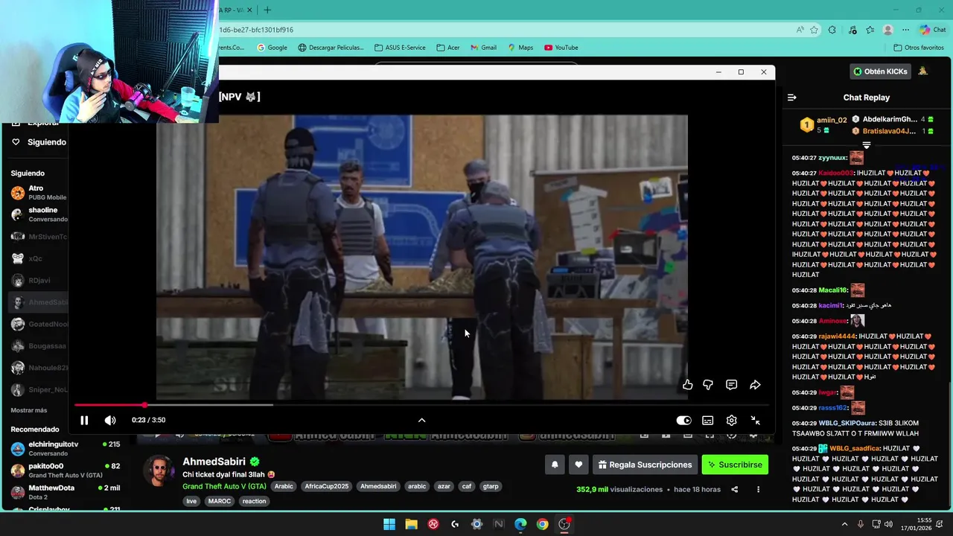Open Google Chrome from the taskbar

coord(542,524)
